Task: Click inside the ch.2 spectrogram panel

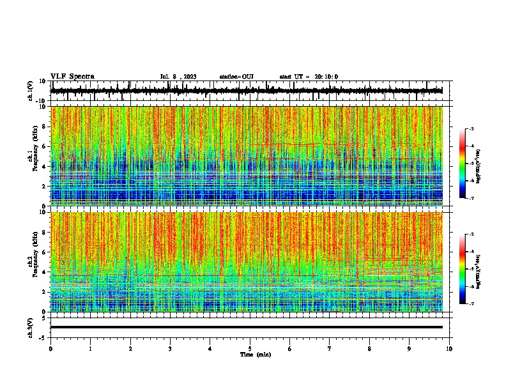Action: coord(247,262)
